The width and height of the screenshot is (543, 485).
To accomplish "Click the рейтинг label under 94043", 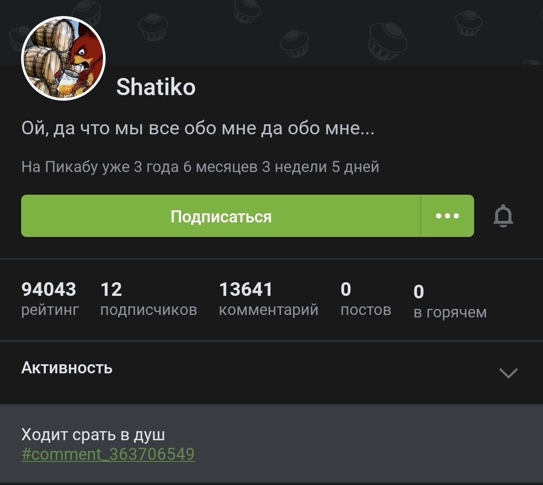I will pos(50,310).
